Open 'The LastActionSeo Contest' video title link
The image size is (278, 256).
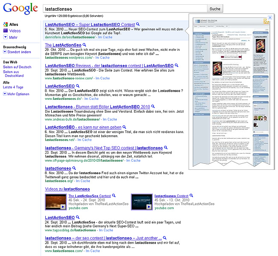pos(89,196)
